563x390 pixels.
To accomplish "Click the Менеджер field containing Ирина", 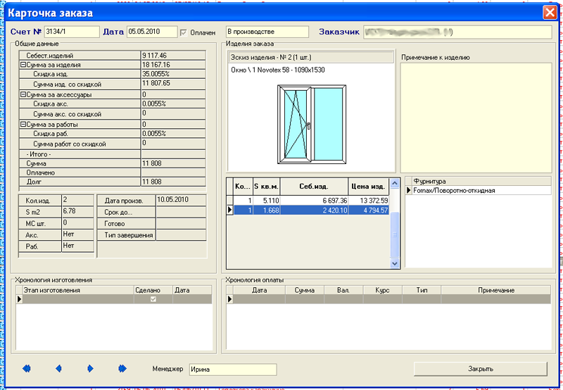I will point(233,369).
